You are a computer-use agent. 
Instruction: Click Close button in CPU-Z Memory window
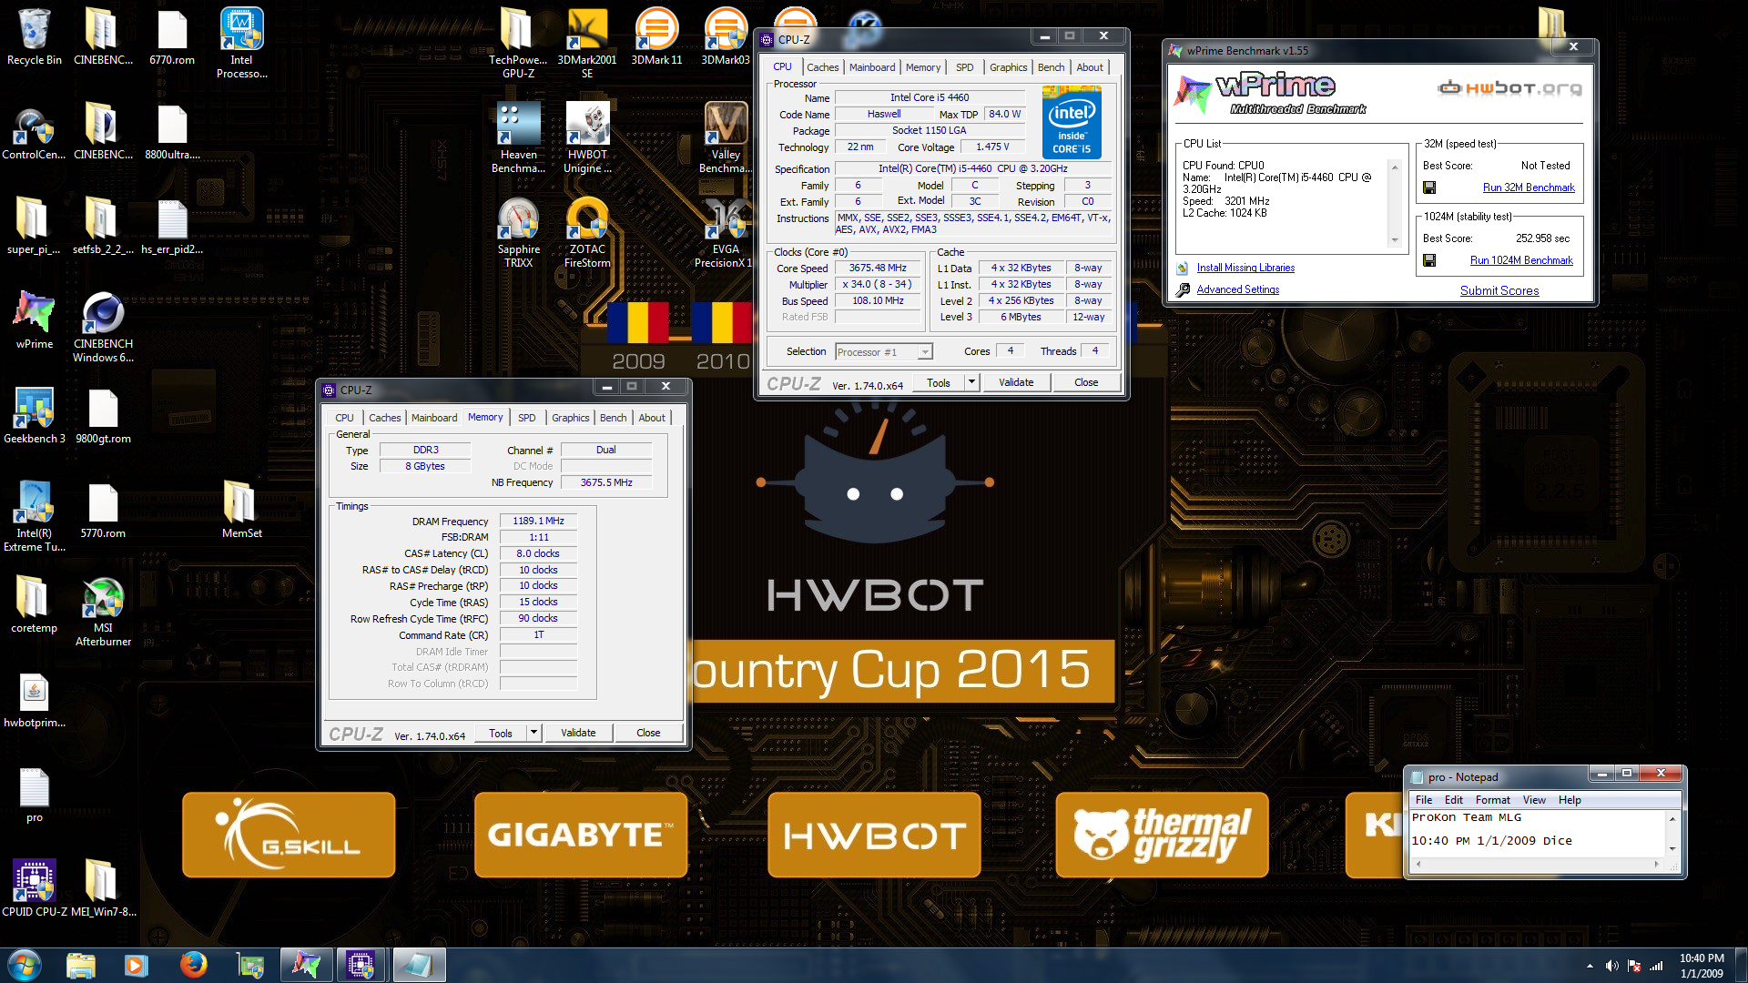648,733
